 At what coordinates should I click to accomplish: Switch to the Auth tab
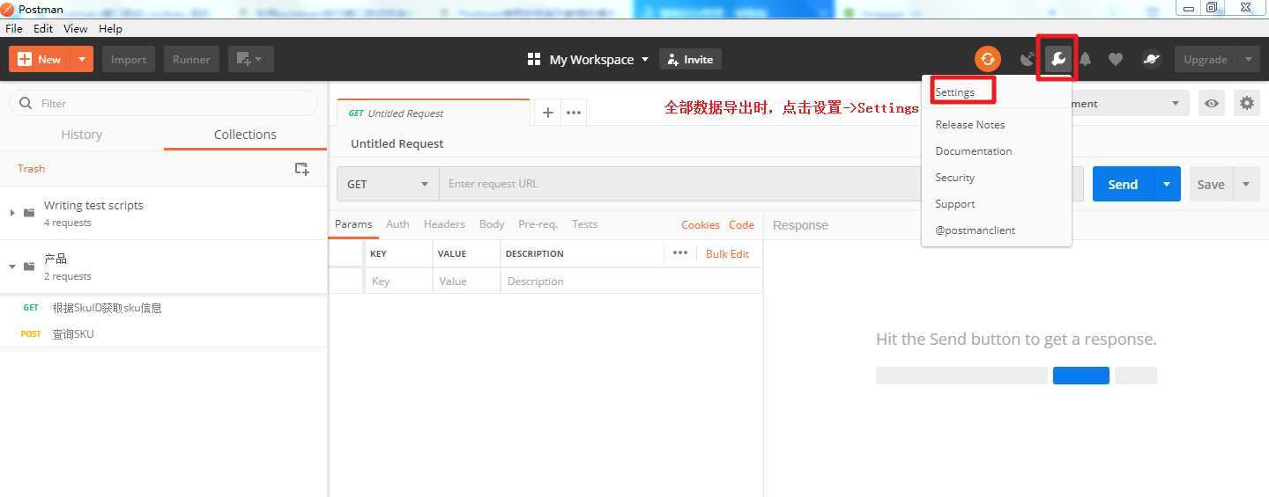[x=397, y=224]
